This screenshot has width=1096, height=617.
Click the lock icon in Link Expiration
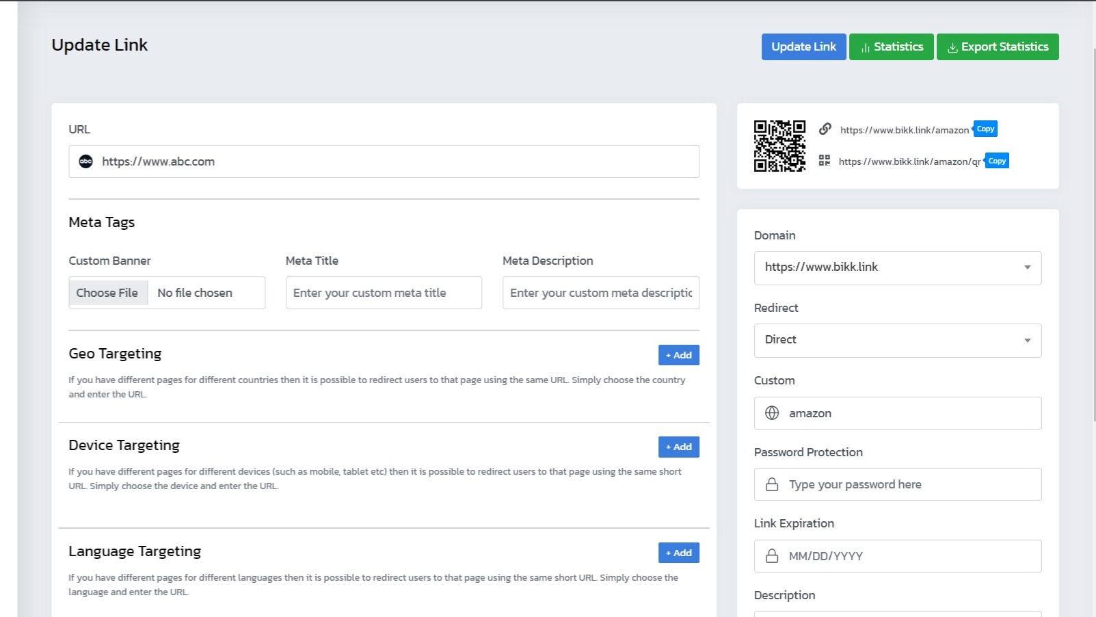[x=772, y=555]
